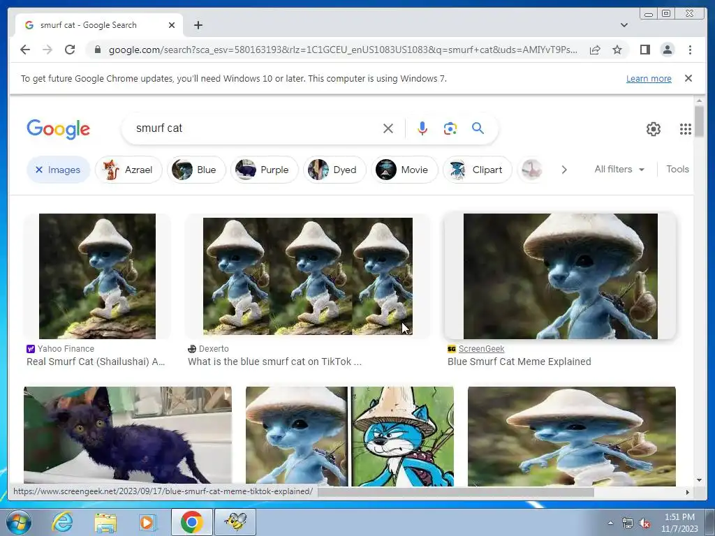Filter results by Movie
Viewport: 715px width, 536px height.
(404, 170)
